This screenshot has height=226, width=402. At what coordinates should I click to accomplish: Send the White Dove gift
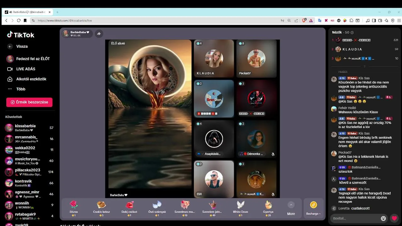241,208
